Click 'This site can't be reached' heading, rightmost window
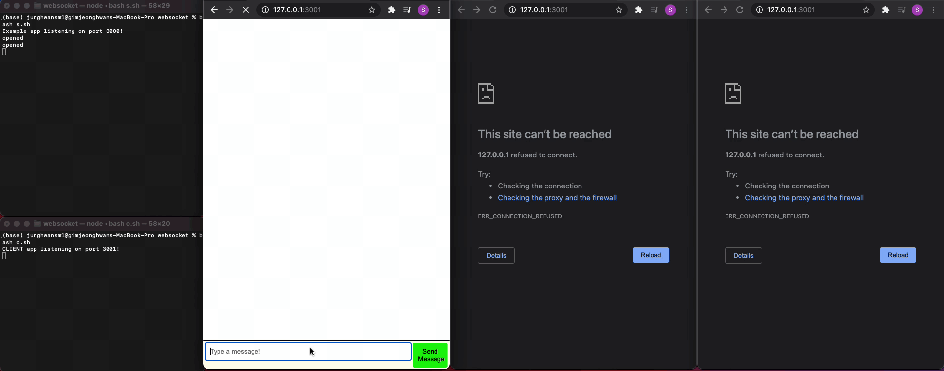Viewport: 944px width, 371px height. (x=792, y=134)
